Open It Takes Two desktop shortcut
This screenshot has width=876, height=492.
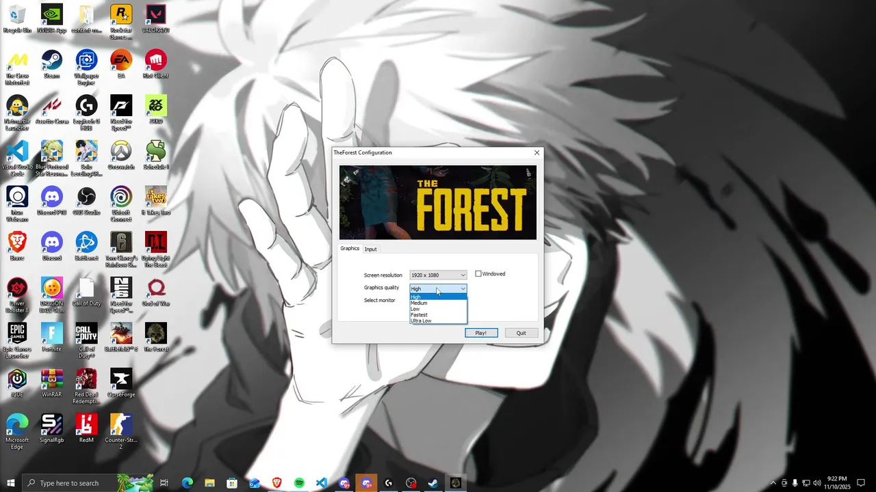point(156,201)
